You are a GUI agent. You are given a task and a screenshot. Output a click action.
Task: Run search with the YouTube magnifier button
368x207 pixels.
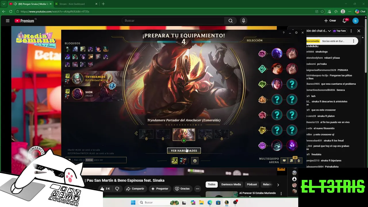coord(231,21)
